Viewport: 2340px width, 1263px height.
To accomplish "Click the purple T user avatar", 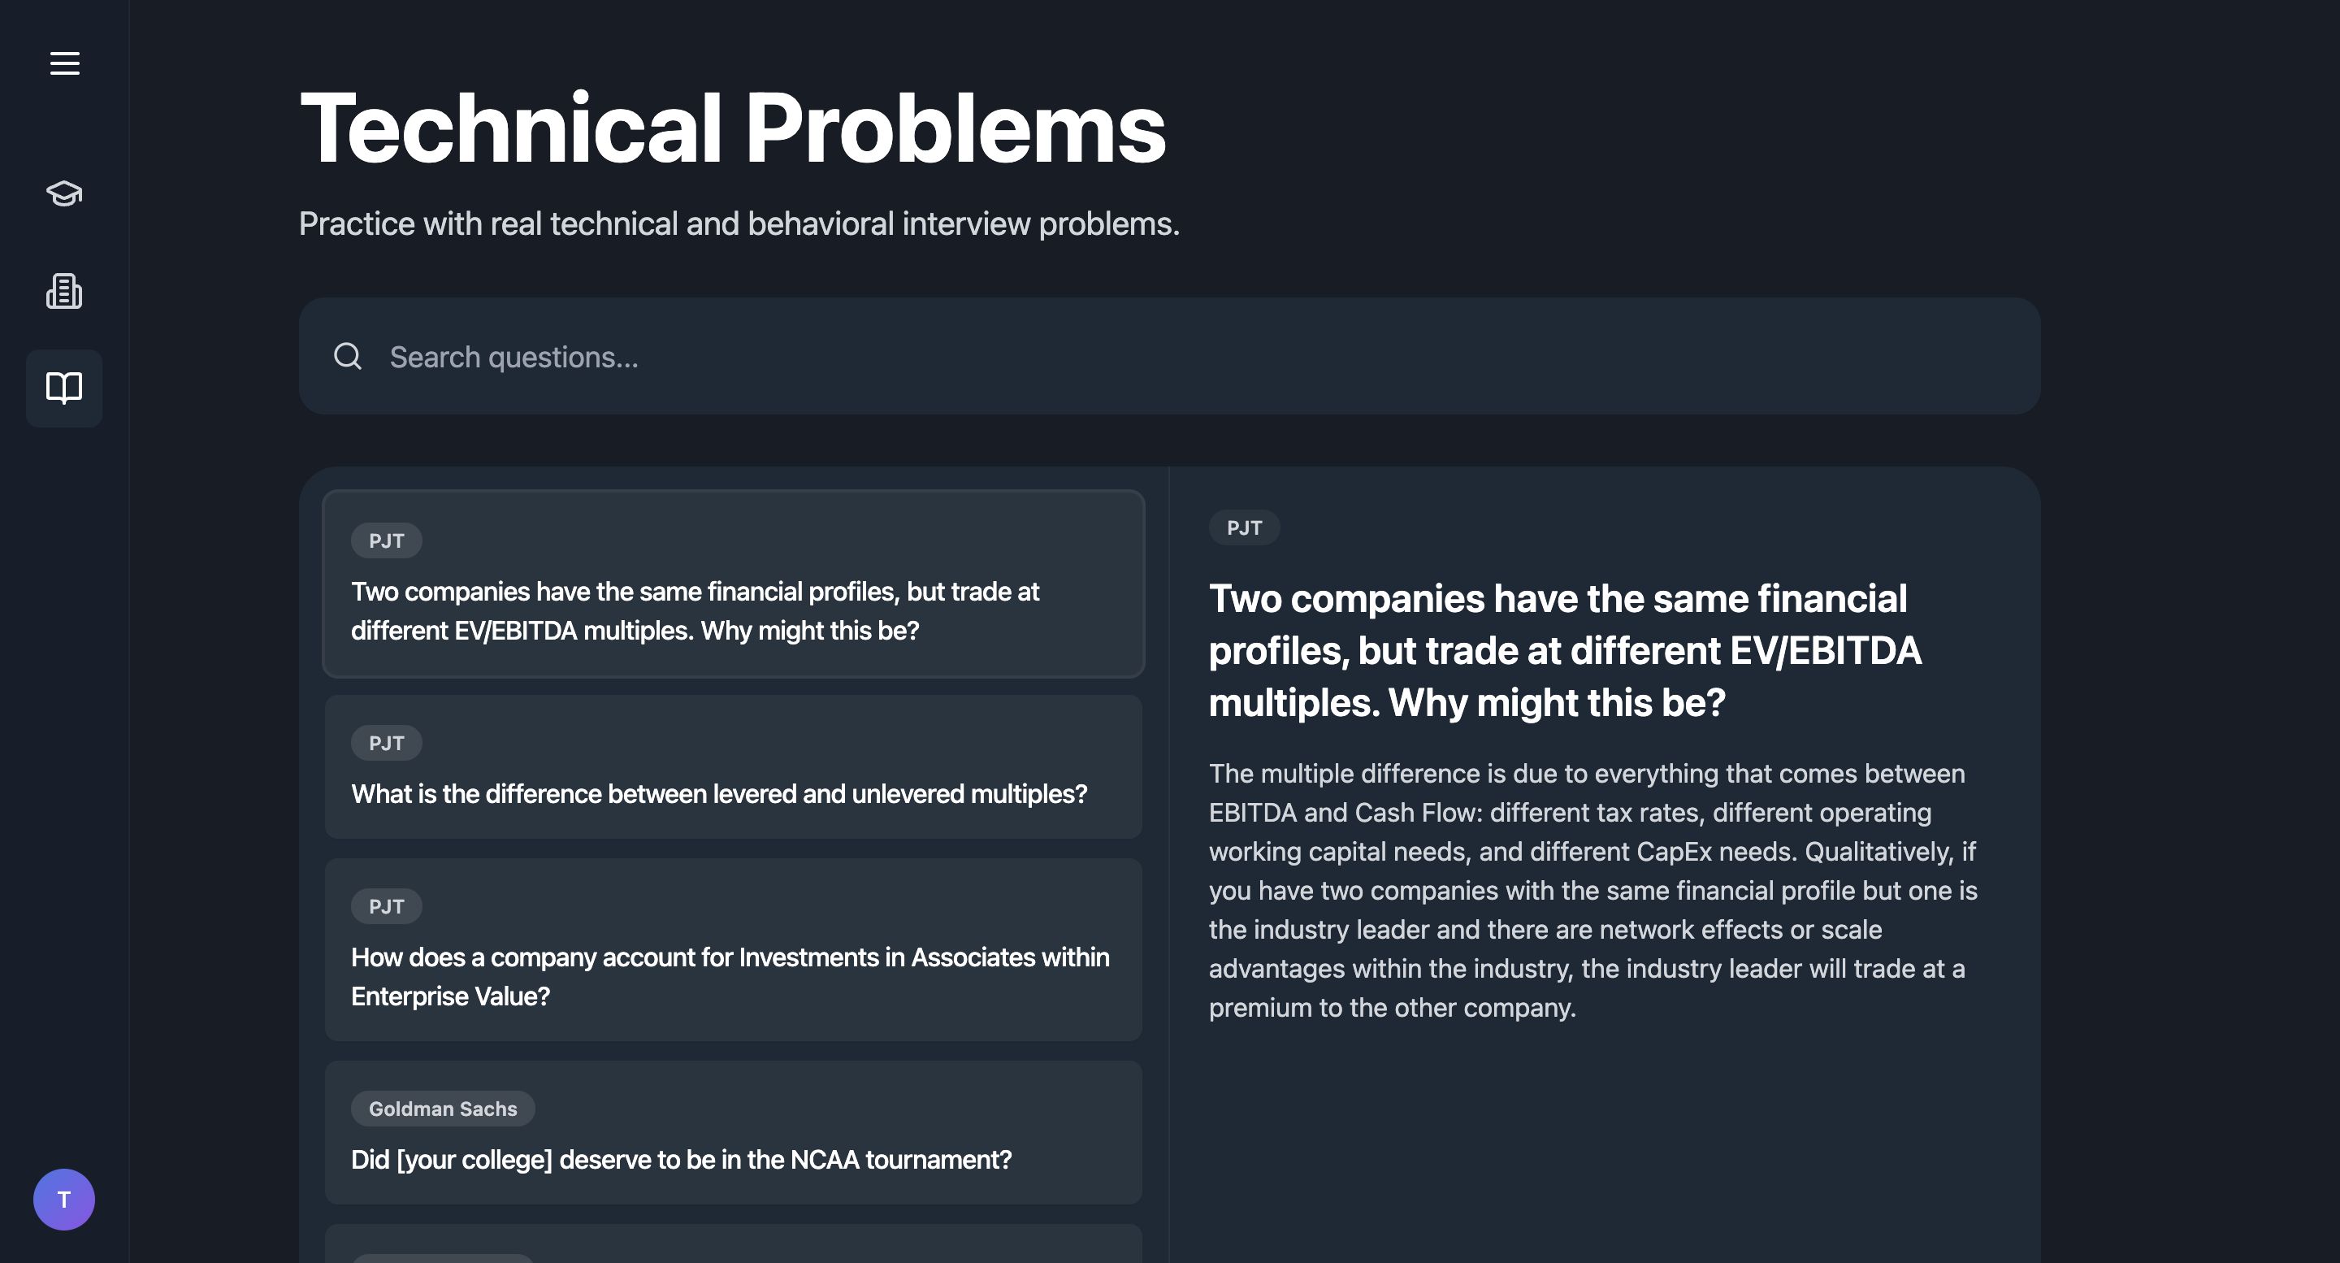I will [64, 1200].
